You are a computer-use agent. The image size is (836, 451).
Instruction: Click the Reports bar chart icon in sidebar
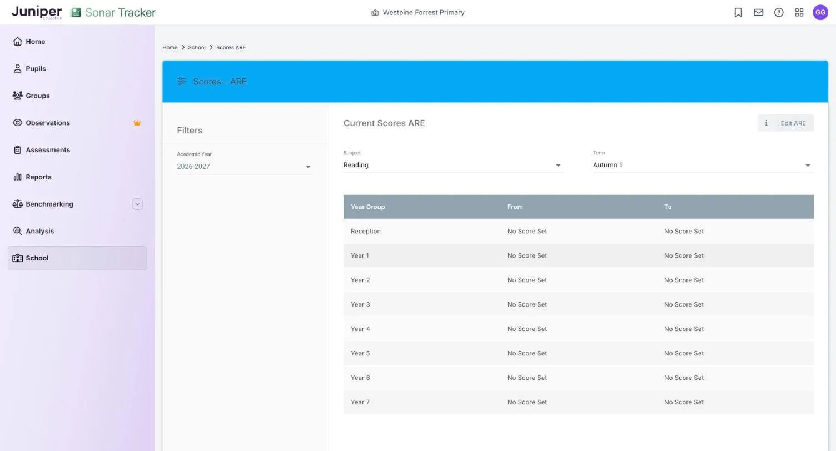(x=17, y=177)
